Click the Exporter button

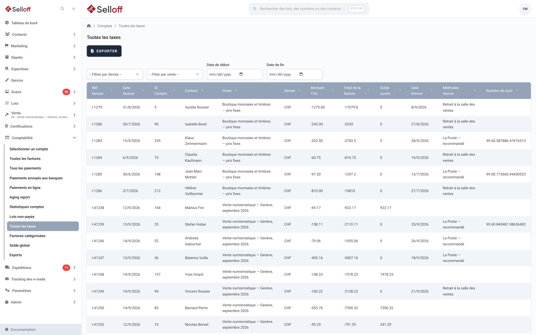tap(104, 51)
